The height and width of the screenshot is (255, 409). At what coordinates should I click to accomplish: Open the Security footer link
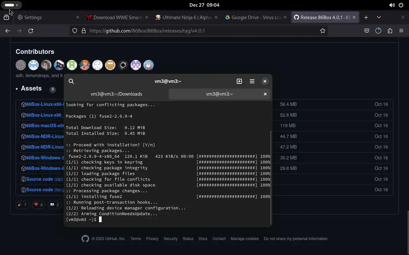(x=170, y=239)
